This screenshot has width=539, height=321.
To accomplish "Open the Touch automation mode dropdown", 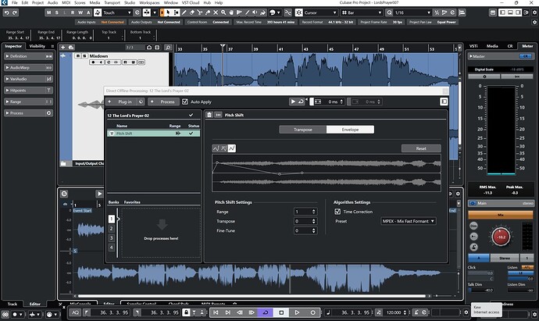I will [x=117, y=12].
